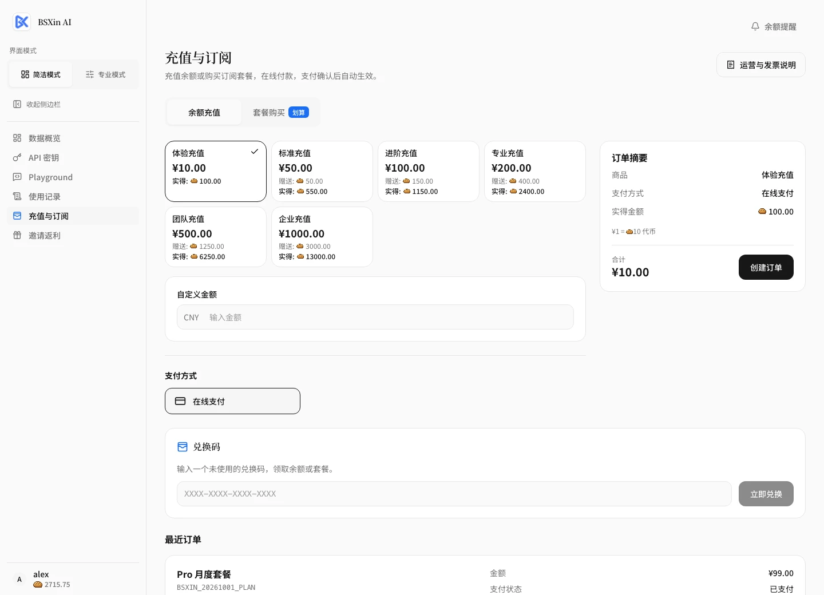Focus the 兑换码 code input field
Image resolution: width=824 pixels, height=595 pixels.
tap(454, 494)
